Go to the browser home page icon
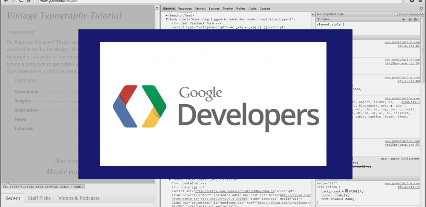 [x=29, y=1]
